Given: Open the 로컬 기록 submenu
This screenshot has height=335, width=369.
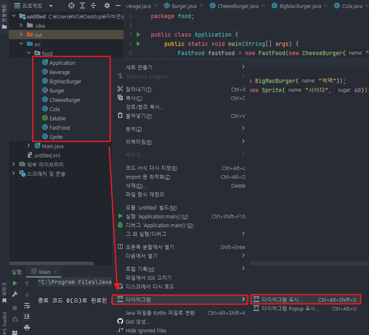Looking at the screenshot, I should [x=181, y=269].
